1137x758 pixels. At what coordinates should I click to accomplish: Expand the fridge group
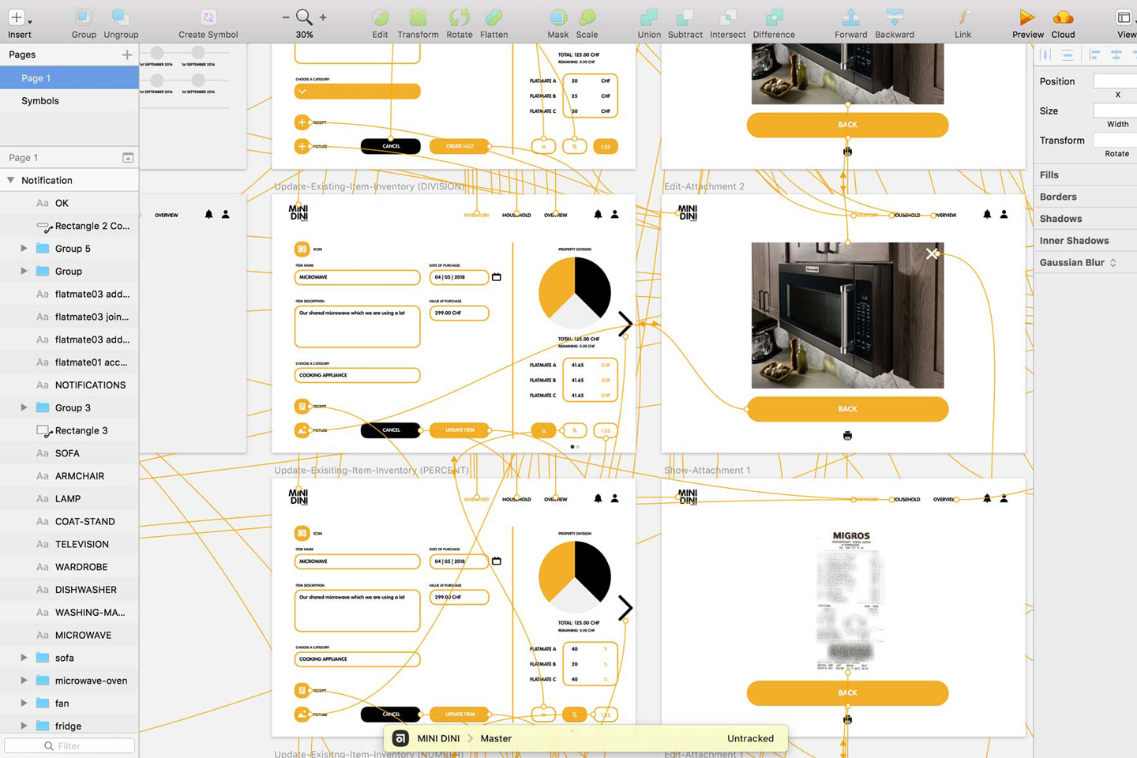coord(24,726)
